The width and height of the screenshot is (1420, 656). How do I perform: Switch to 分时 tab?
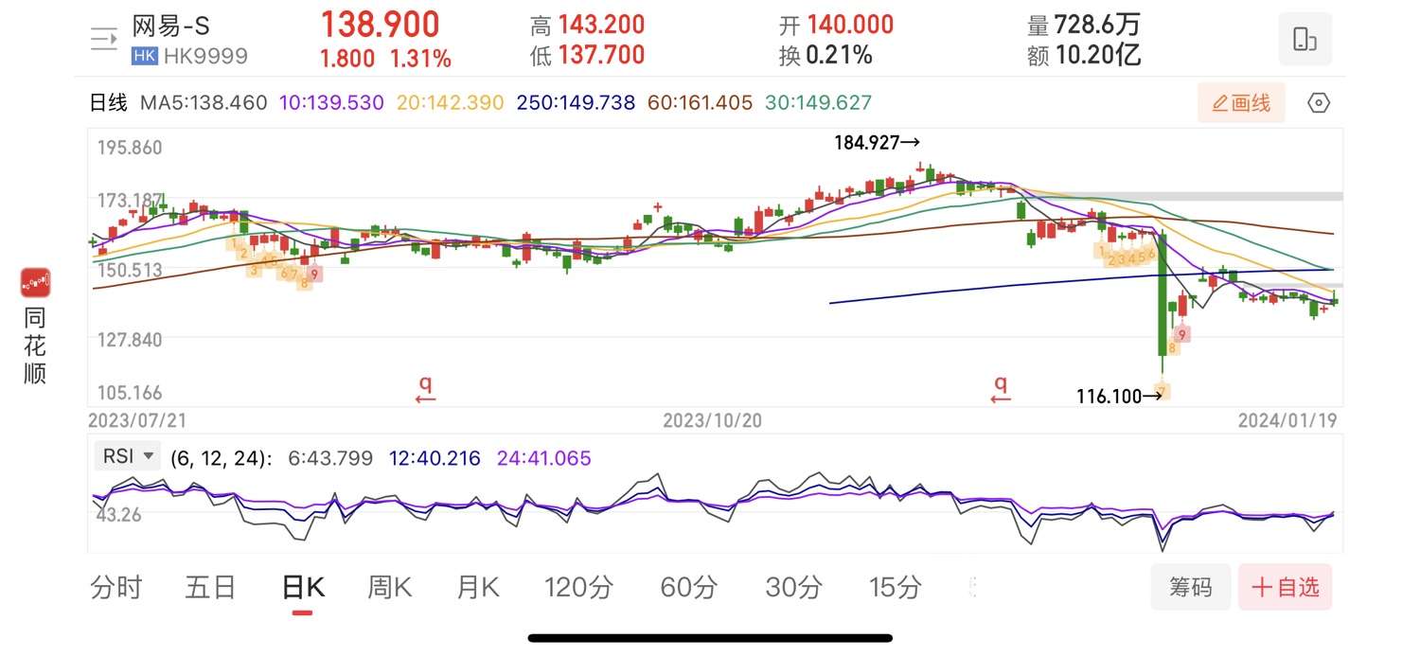(x=115, y=588)
